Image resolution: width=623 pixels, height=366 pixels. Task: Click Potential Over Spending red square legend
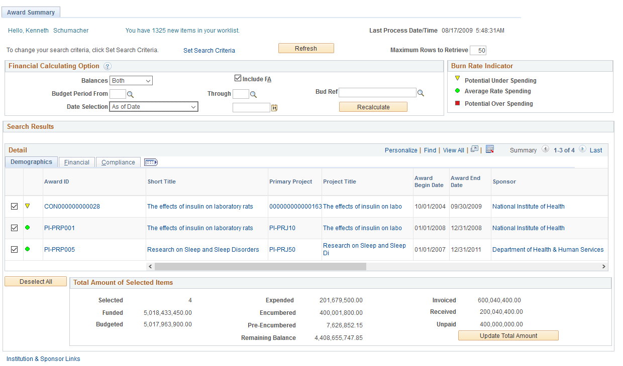point(457,103)
